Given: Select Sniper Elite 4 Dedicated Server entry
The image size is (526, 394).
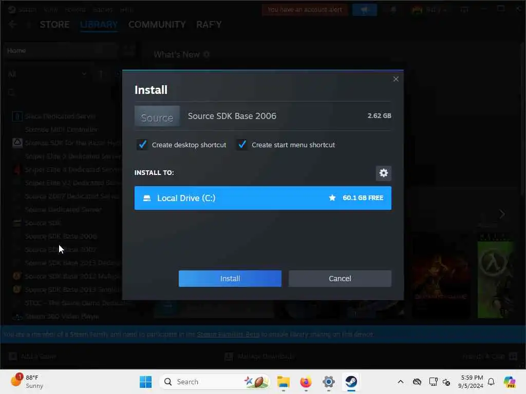Looking at the screenshot, I should [x=73, y=169].
